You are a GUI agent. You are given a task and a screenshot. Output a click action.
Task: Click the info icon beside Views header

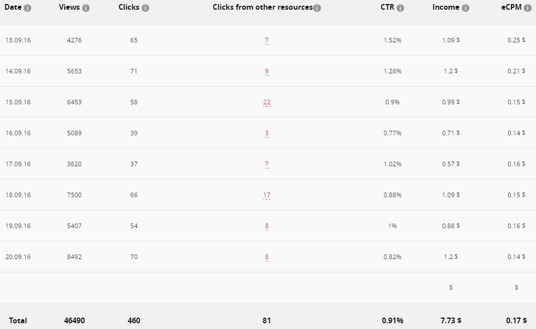[x=86, y=8]
